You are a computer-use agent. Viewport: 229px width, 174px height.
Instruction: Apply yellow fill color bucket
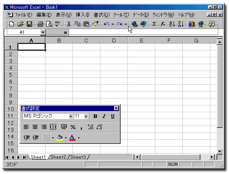pyautogui.click(x=60, y=138)
